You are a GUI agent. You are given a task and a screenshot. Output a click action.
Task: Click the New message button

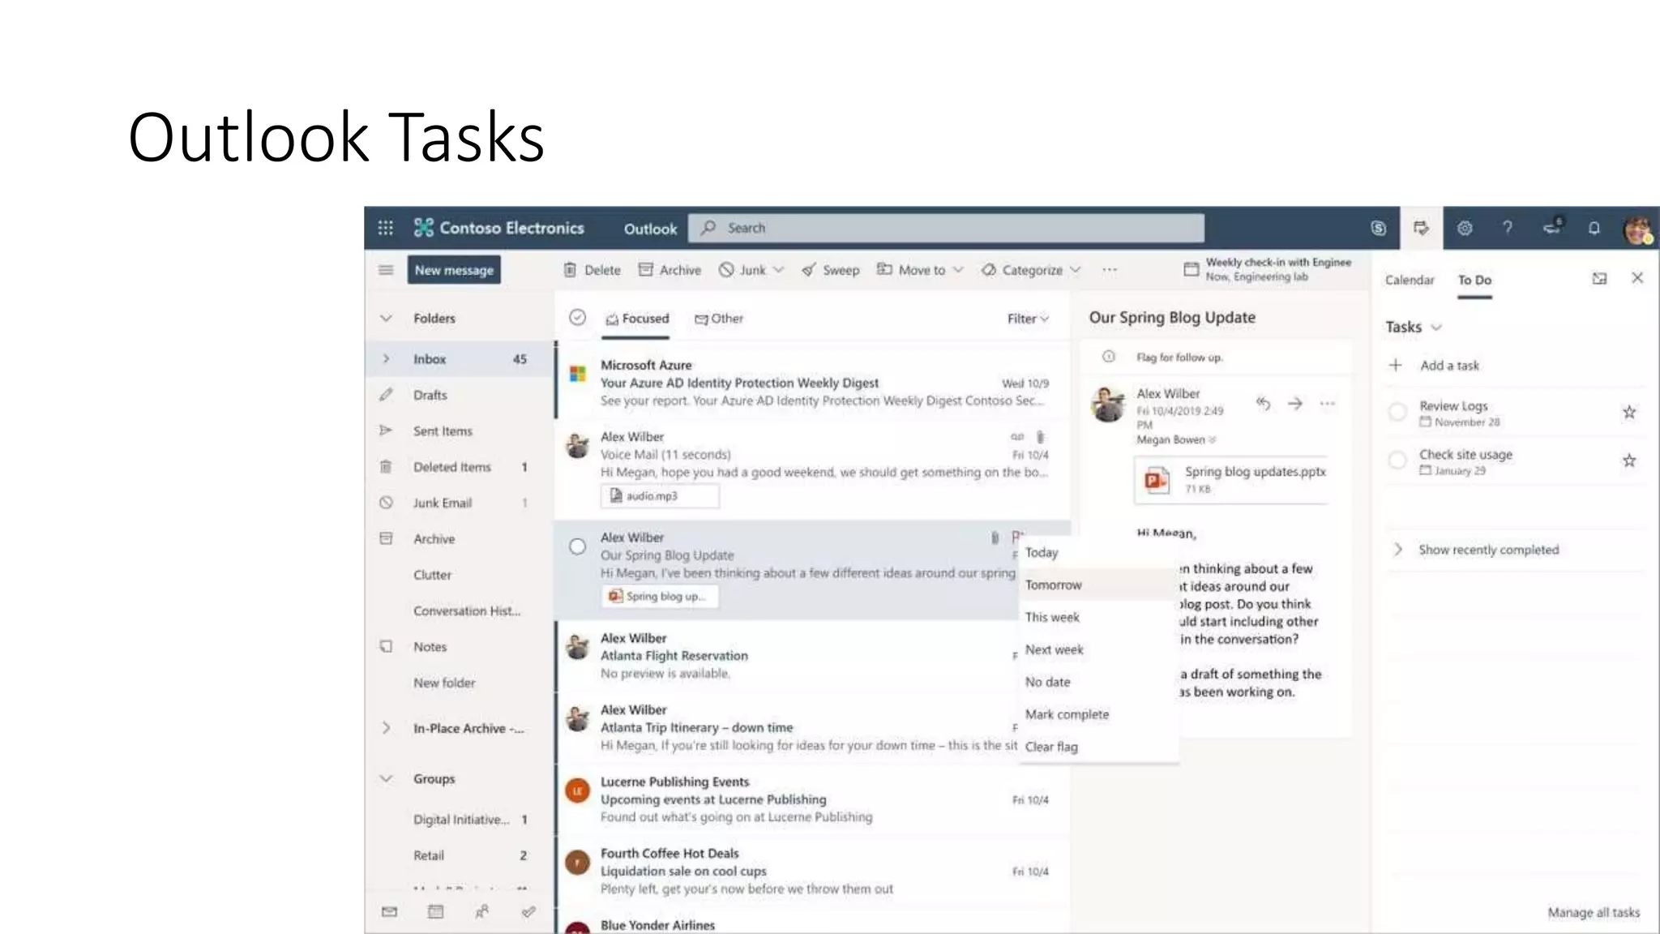[454, 270]
